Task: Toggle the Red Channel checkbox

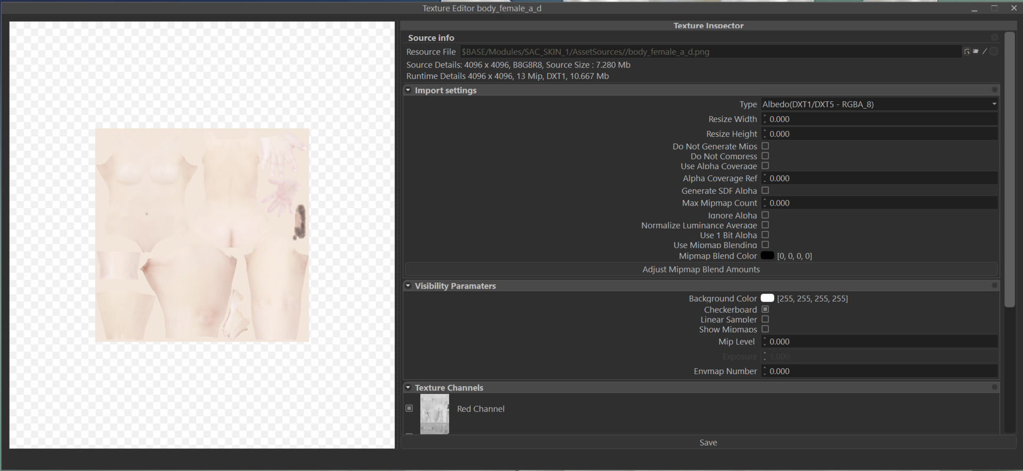Action: [x=409, y=408]
